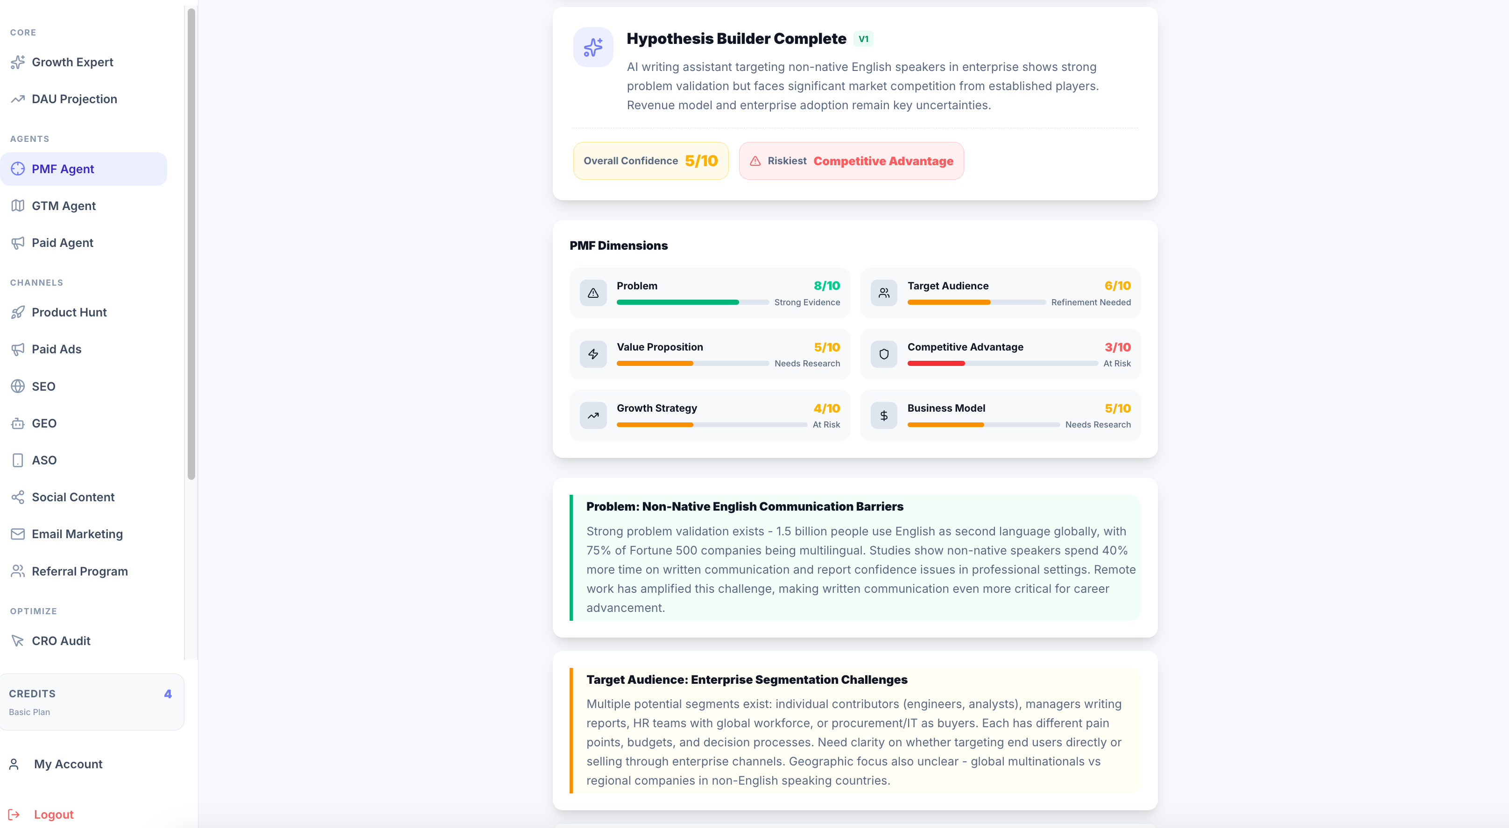1509x828 pixels.
Task: Select the Social Content share icon
Action: point(18,497)
